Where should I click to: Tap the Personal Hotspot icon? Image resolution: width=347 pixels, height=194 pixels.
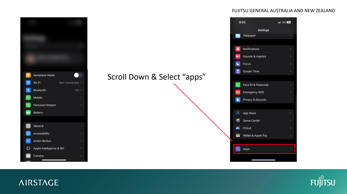pos(28,105)
